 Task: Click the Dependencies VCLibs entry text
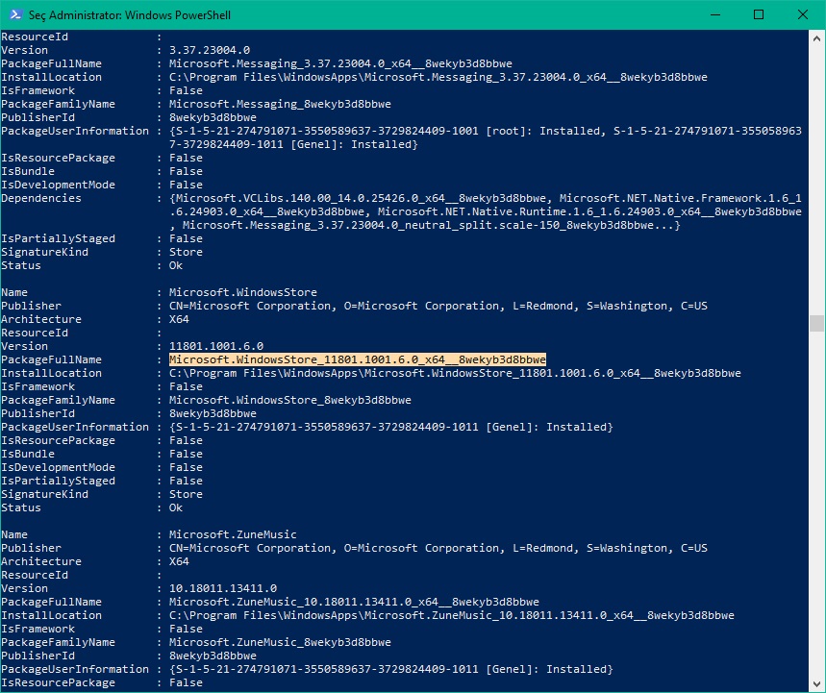pyautogui.click(x=361, y=199)
